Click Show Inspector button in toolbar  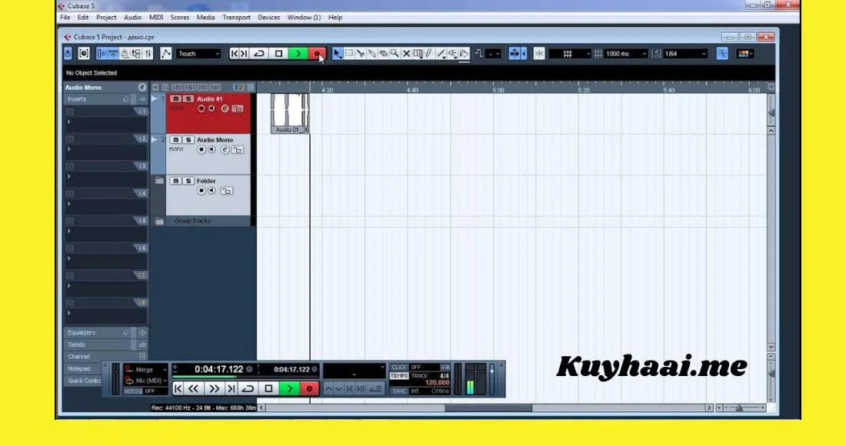(102, 53)
